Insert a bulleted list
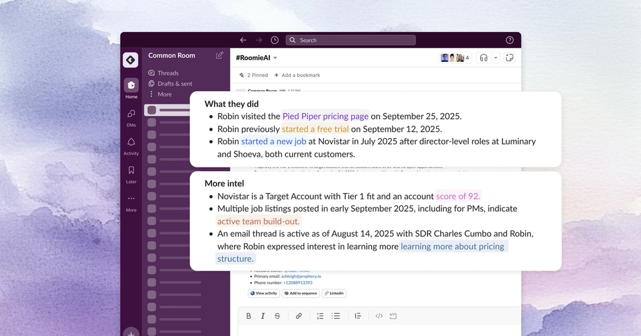 pyautogui.click(x=336, y=316)
